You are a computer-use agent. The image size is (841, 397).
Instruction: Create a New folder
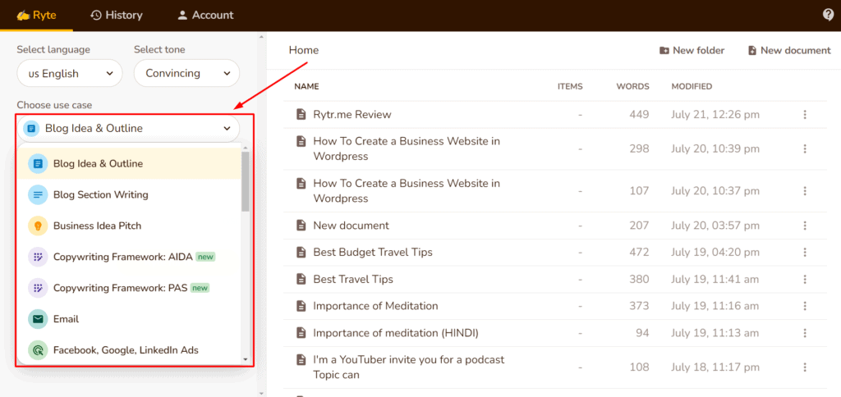692,51
